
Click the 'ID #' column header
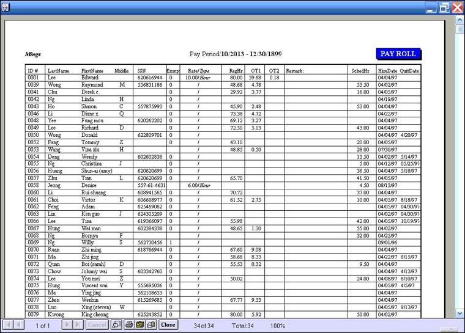33,71
